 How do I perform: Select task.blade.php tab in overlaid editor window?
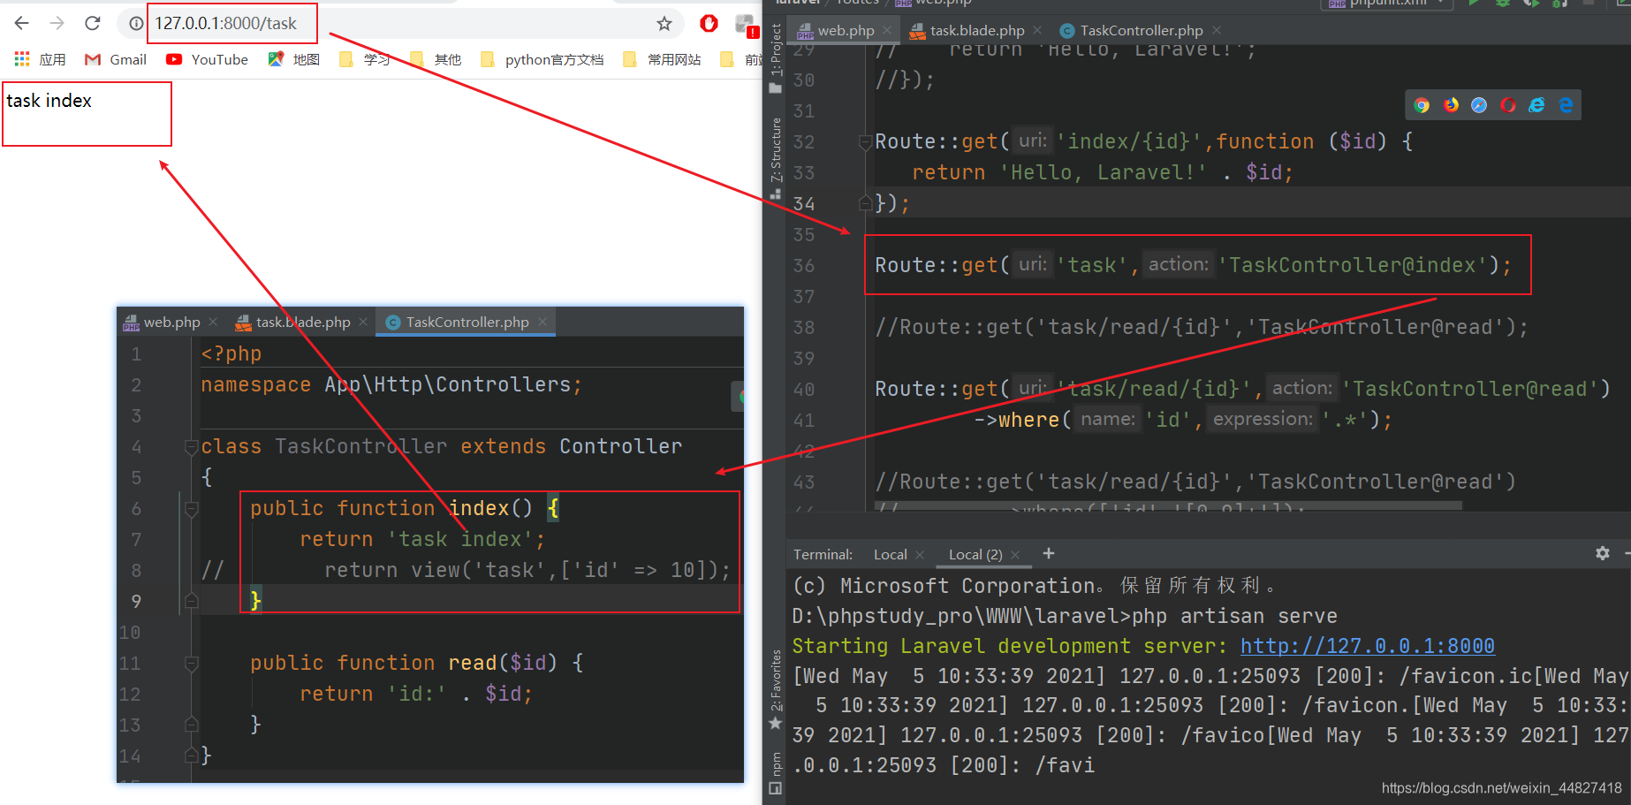[302, 322]
